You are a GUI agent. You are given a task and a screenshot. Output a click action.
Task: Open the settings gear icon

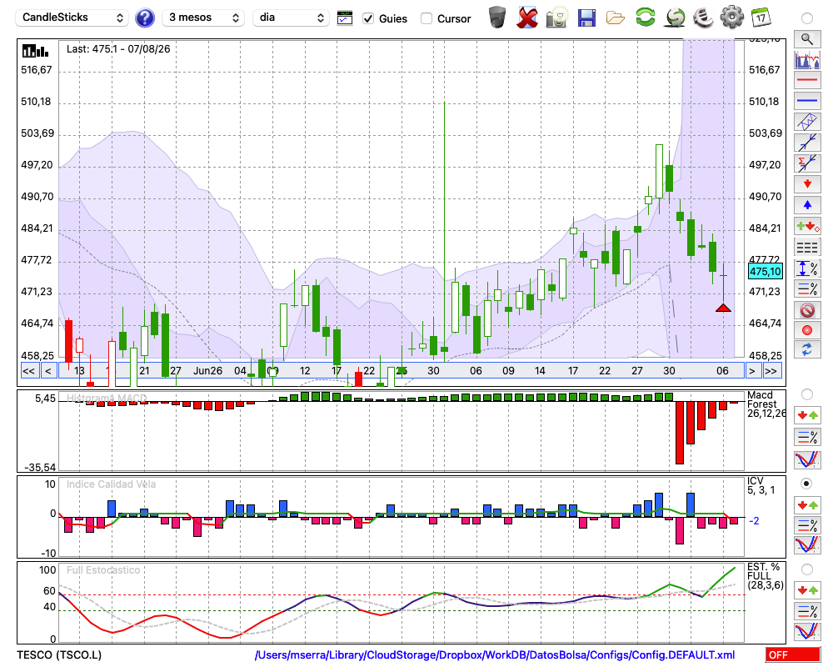pos(731,18)
